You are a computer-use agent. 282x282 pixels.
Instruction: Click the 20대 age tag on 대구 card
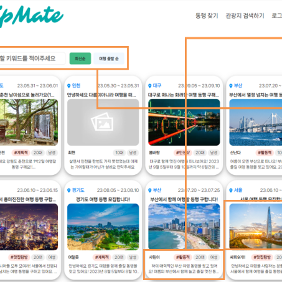coord(200,153)
